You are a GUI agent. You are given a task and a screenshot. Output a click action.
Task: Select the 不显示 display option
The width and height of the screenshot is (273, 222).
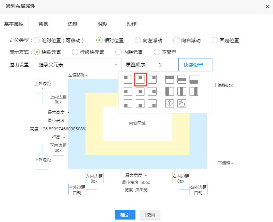point(157,52)
